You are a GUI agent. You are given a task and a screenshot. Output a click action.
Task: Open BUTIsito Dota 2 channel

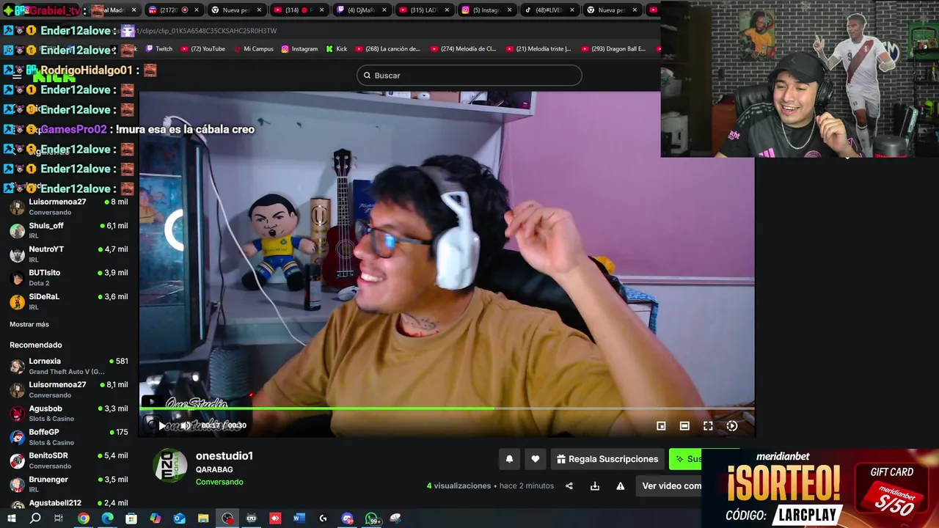point(69,277)
